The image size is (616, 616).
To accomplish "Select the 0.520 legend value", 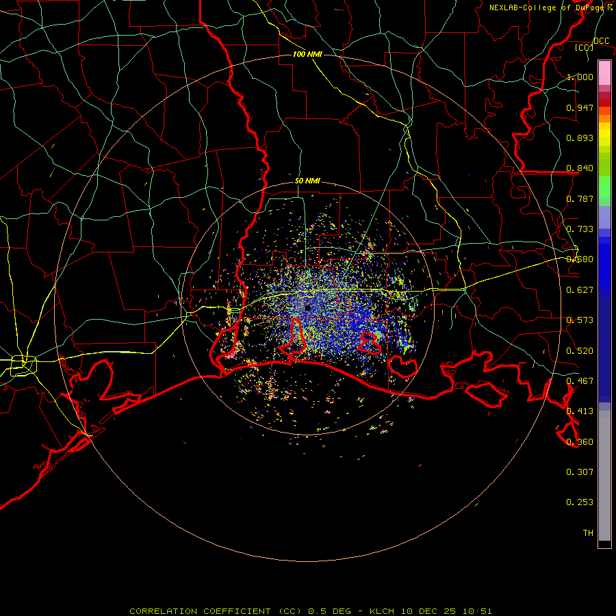I will tap(580, 351).
